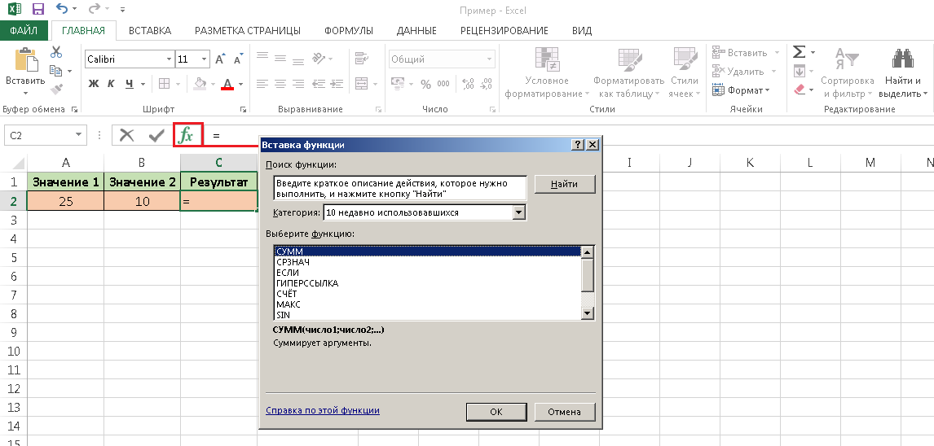
Task: Toggle center horizontal alignment
Action: click(x=280, y=84)
